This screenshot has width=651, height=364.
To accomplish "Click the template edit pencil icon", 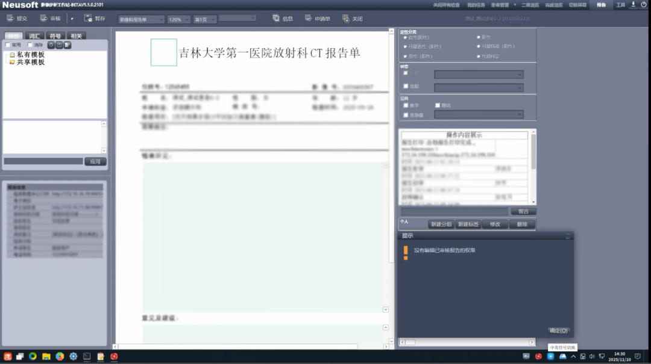I will tap(68, 45).
